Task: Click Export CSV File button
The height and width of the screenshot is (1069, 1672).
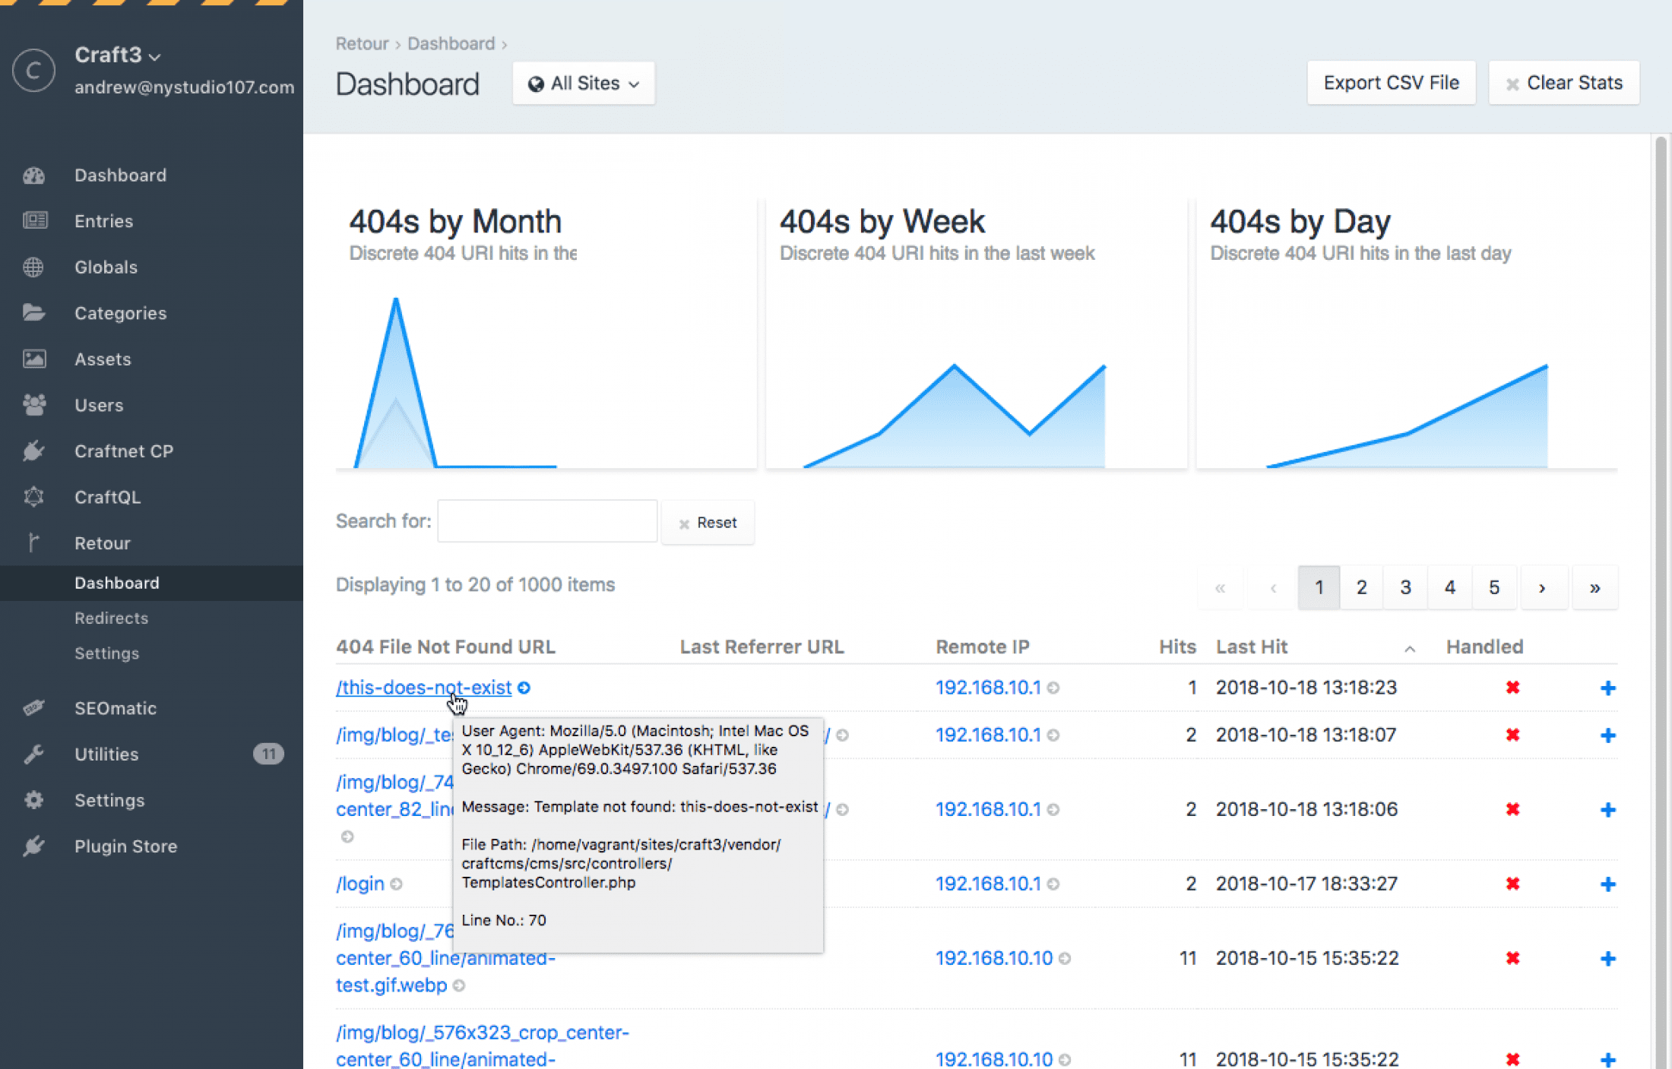Action: tap(1391, 83)
